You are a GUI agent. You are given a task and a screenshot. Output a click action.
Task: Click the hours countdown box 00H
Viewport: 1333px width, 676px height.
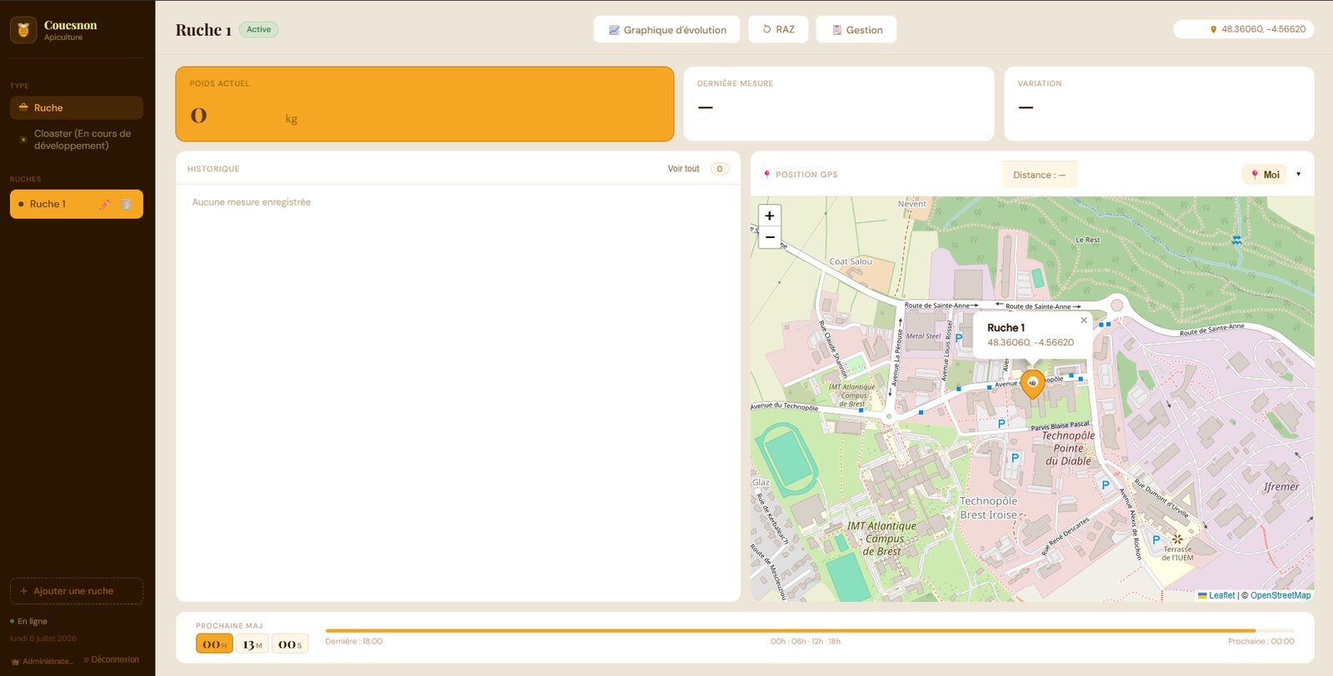click(x=214, y=644)
